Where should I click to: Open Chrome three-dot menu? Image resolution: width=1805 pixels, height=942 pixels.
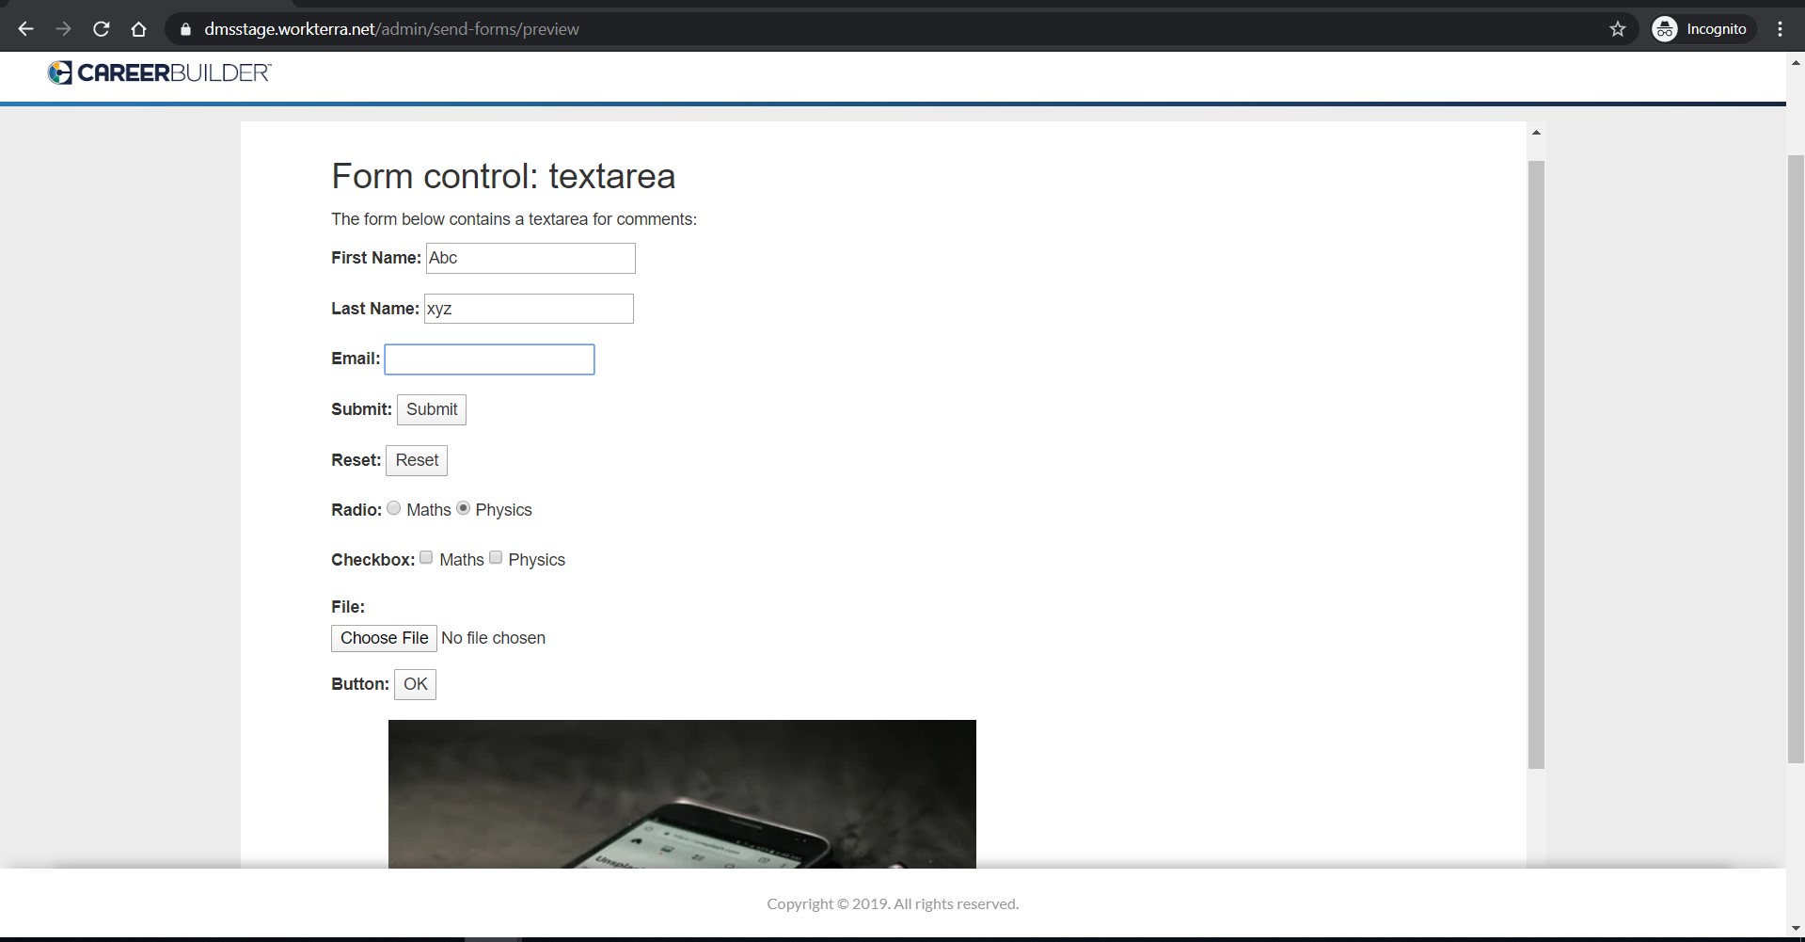[x=1780, y=29]
